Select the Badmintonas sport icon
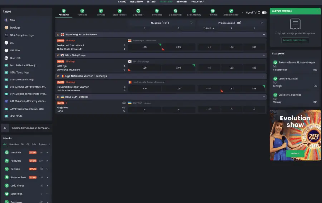 (x=231, y=11)
